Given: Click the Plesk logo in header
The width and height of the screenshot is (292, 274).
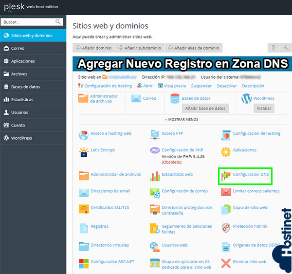Looking at the screenshot, I should [x=14, y=7].
